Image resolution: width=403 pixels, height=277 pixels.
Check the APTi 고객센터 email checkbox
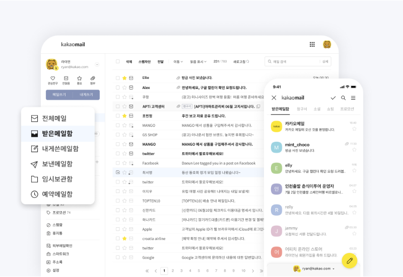(118, 106)
